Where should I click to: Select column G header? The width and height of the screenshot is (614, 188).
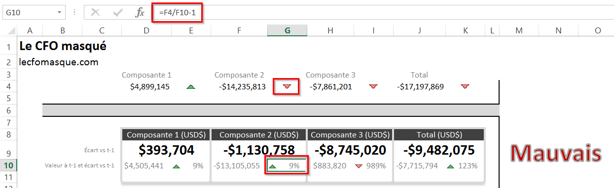pos(288,30)
